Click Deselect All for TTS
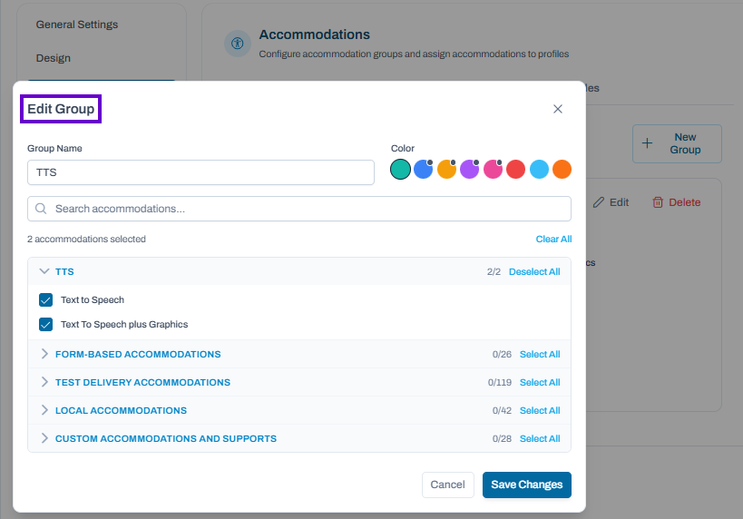The width and height of the screenshot is (743, 519). 534,271
